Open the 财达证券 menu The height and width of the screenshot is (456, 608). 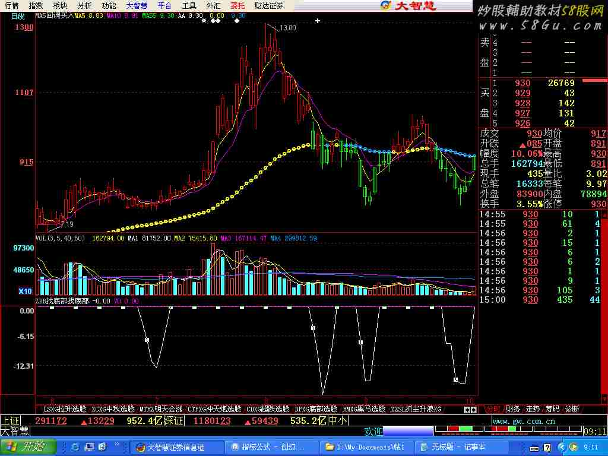[x=269, y=5]
